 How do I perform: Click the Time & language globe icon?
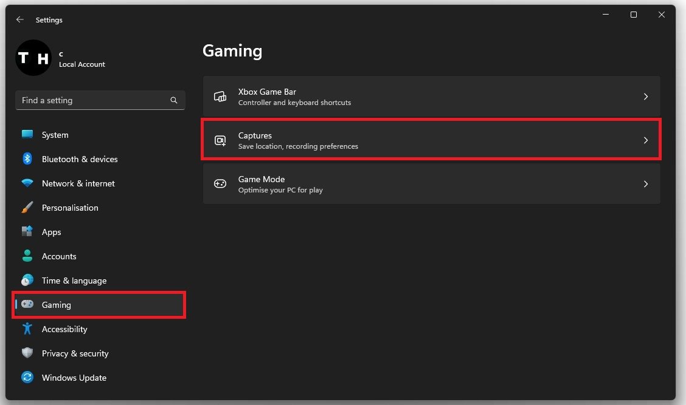click(27, 281)
